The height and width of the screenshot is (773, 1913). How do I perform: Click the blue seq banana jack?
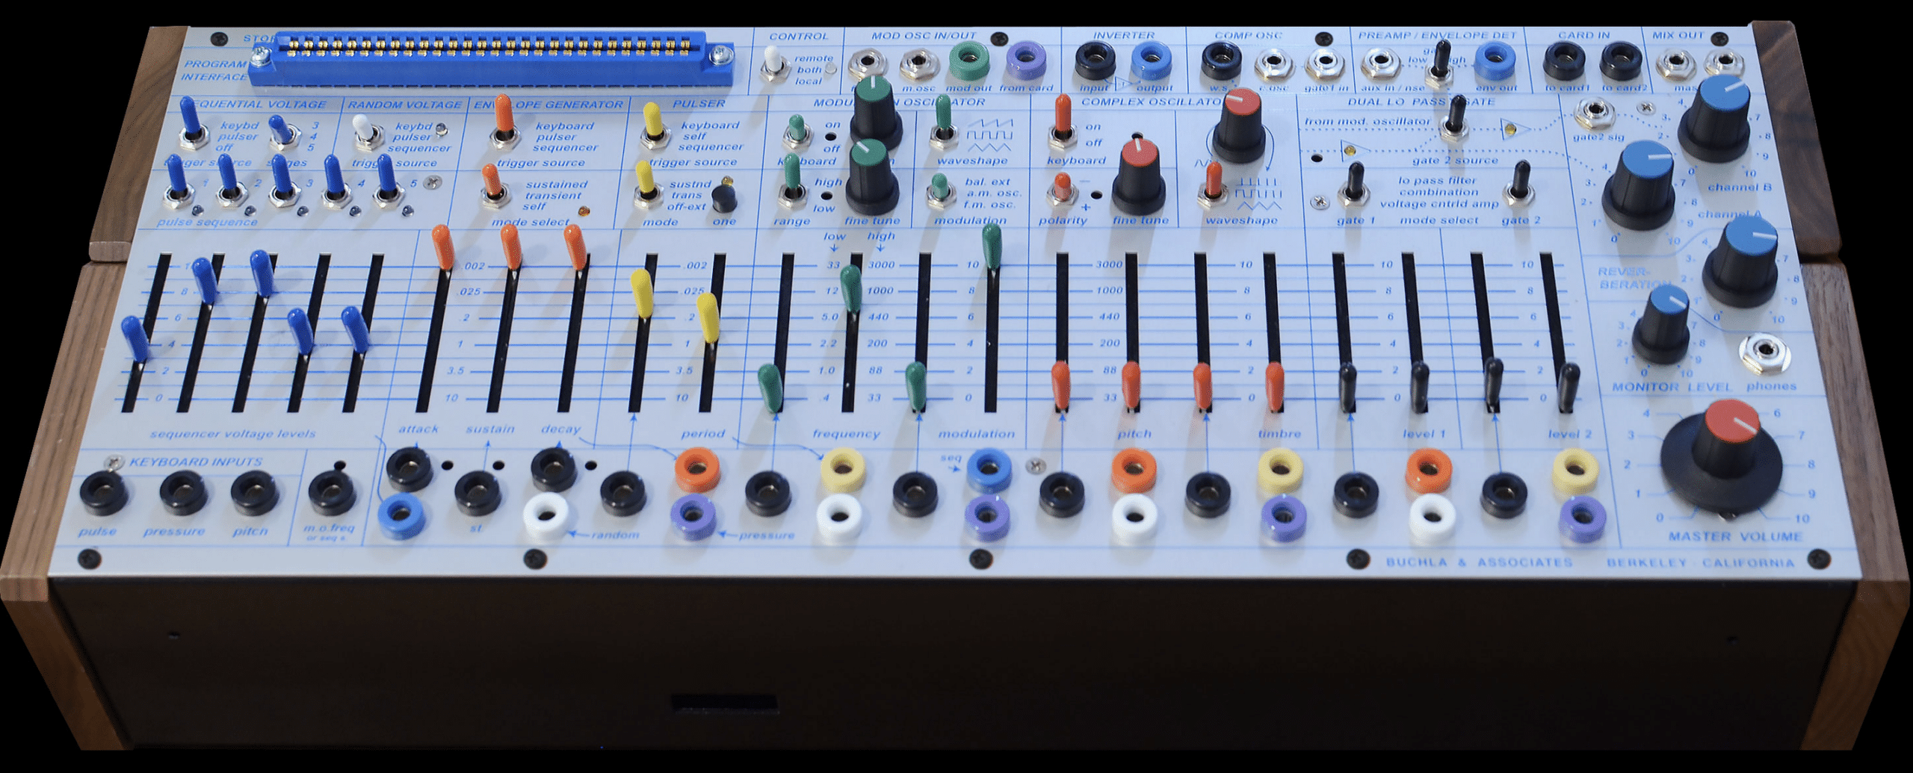(x=989, y=469)
